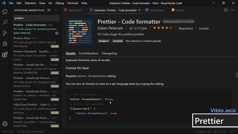Open the Search view in activity bar
Screen dimensions: 238x134
point(5,22)
